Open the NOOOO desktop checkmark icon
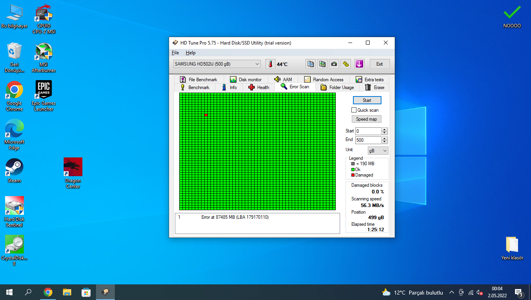This screenshot has width=531, height=300. 512,17
